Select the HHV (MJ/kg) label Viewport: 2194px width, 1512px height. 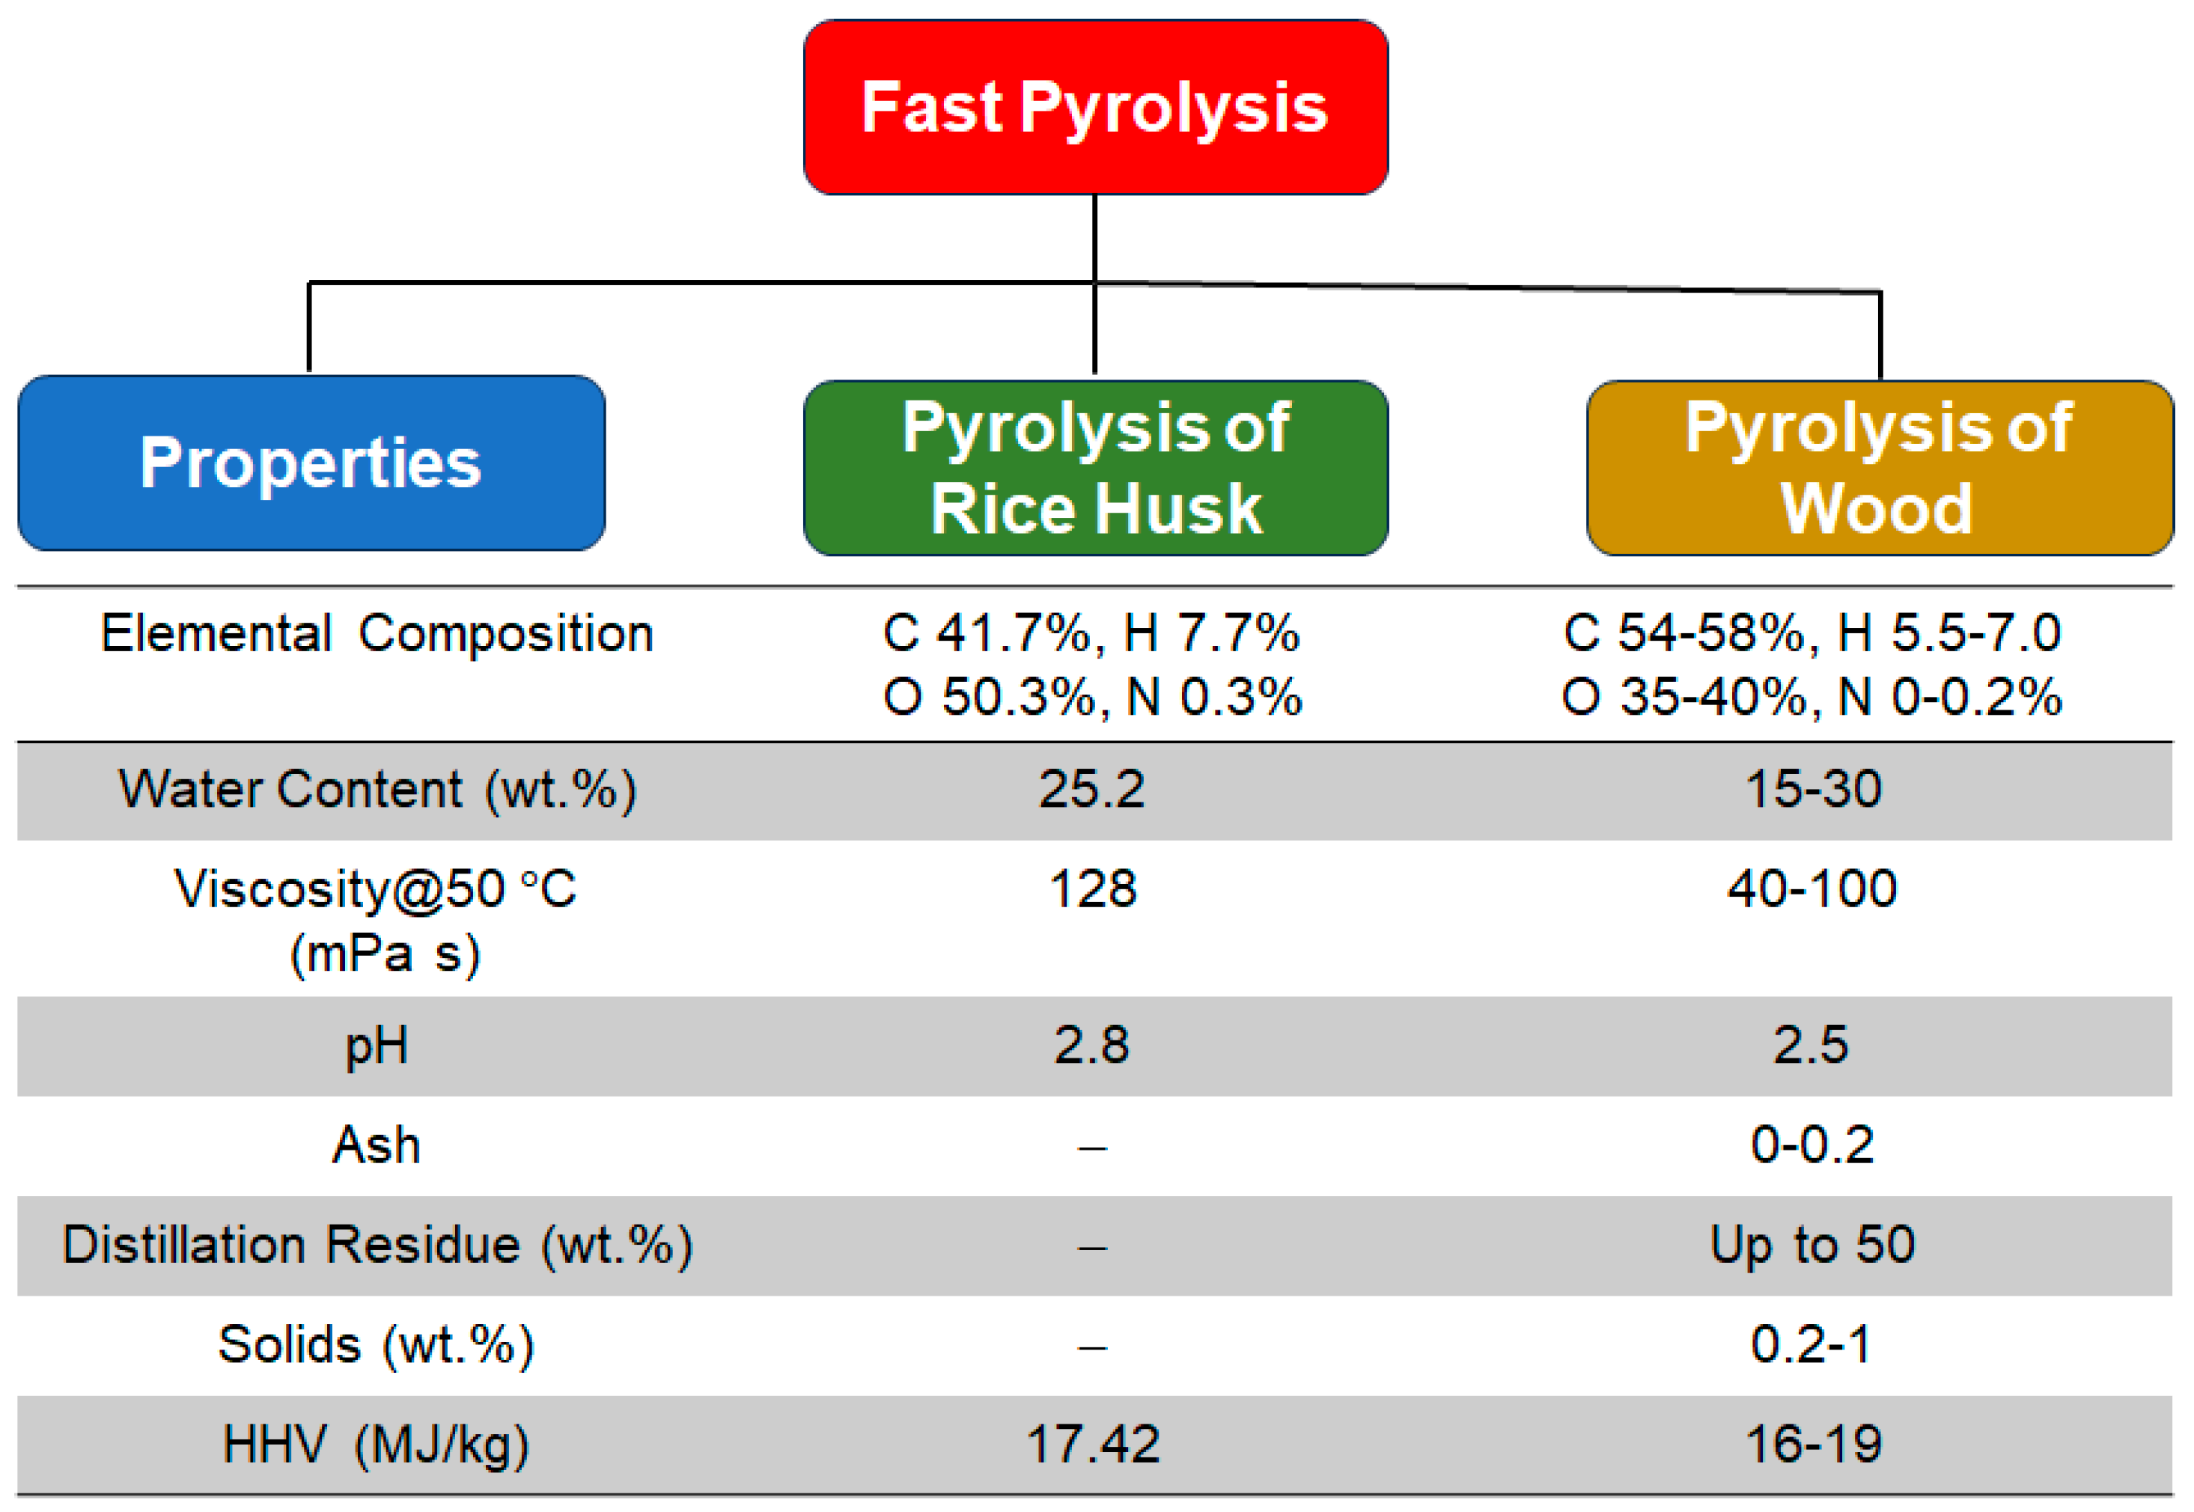(377, 1445)
